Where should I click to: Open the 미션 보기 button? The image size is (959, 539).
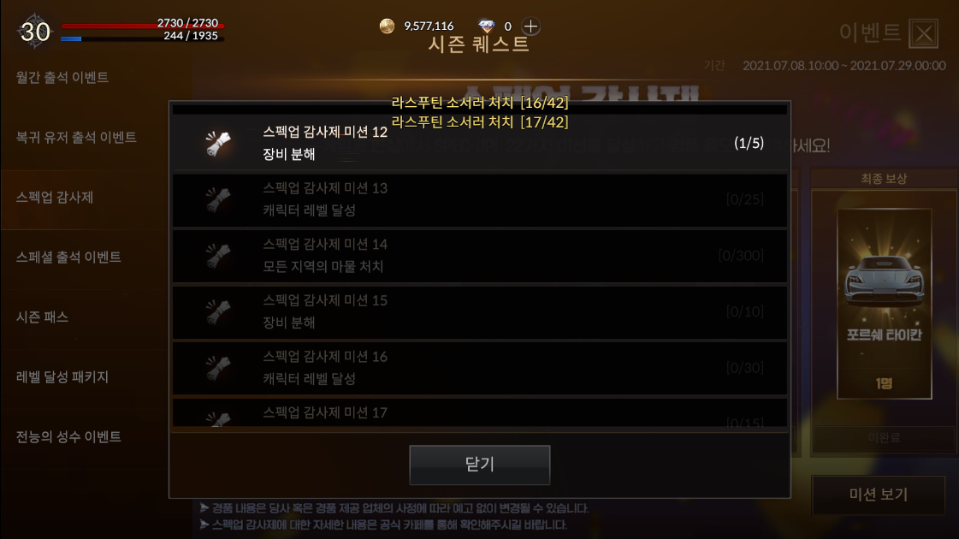[x=879, y=495]
